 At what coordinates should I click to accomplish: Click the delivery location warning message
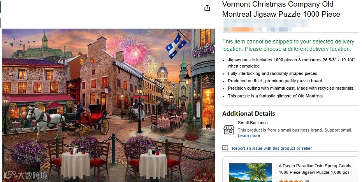[288, 45]
